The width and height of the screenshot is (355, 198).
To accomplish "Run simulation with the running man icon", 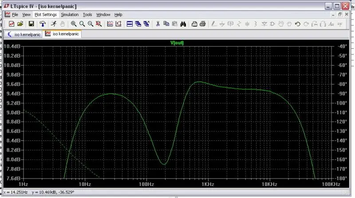I will (x=53, y=24).
